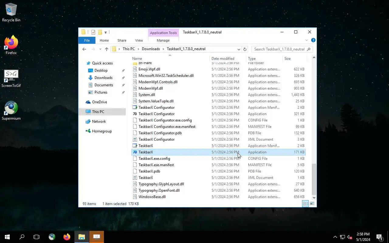Open the Windows Start menu
The image size is (389, 243).
(x=7, y=237)
